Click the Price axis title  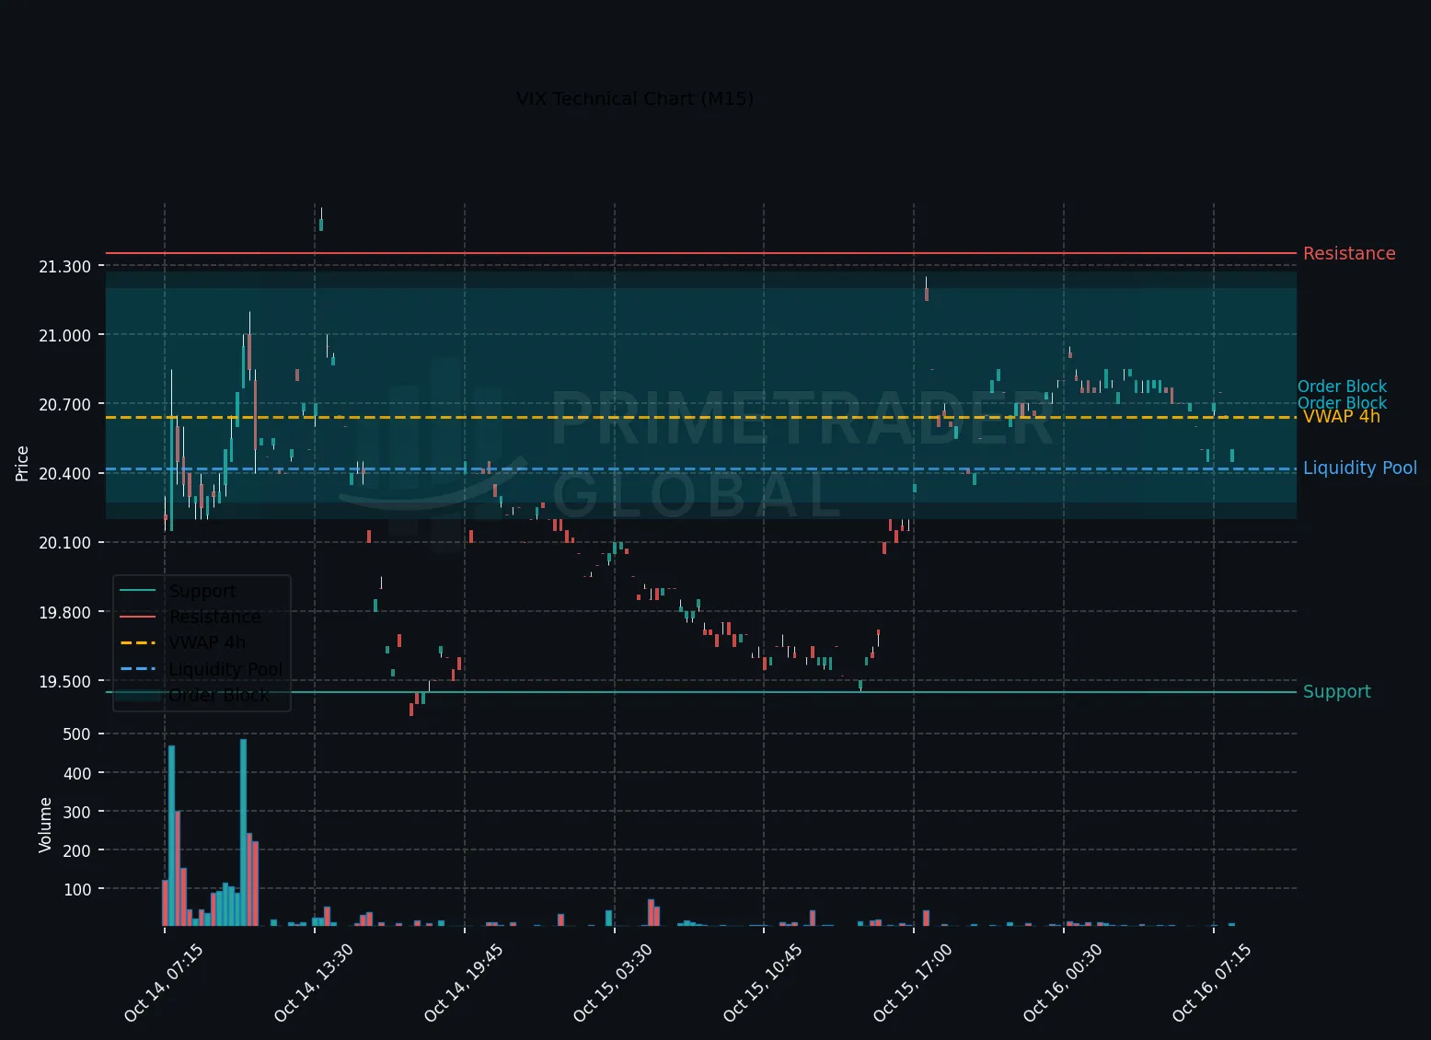point(22,463)
